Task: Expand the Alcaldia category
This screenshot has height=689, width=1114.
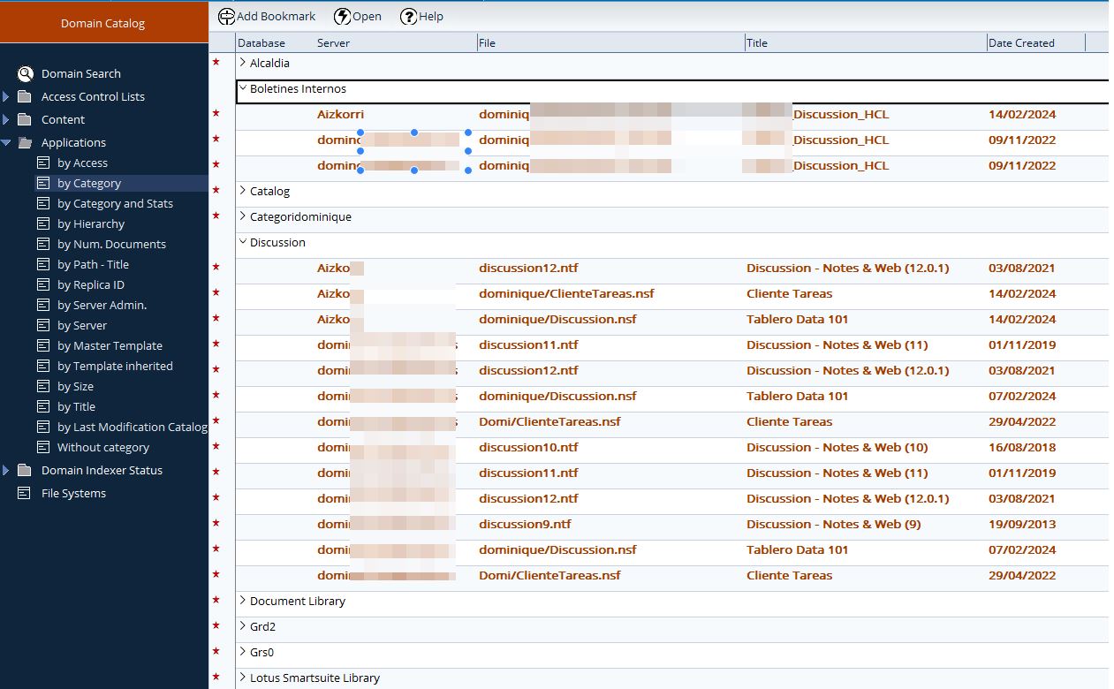Action: 243,63
